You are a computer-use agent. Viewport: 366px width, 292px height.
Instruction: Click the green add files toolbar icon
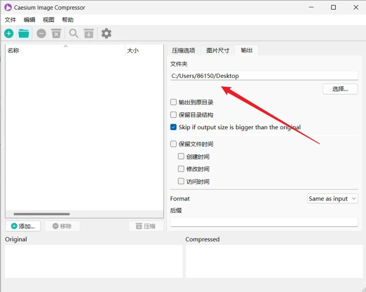point(9,33)
